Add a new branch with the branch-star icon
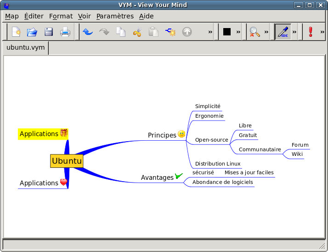 (x=170, y=32)
